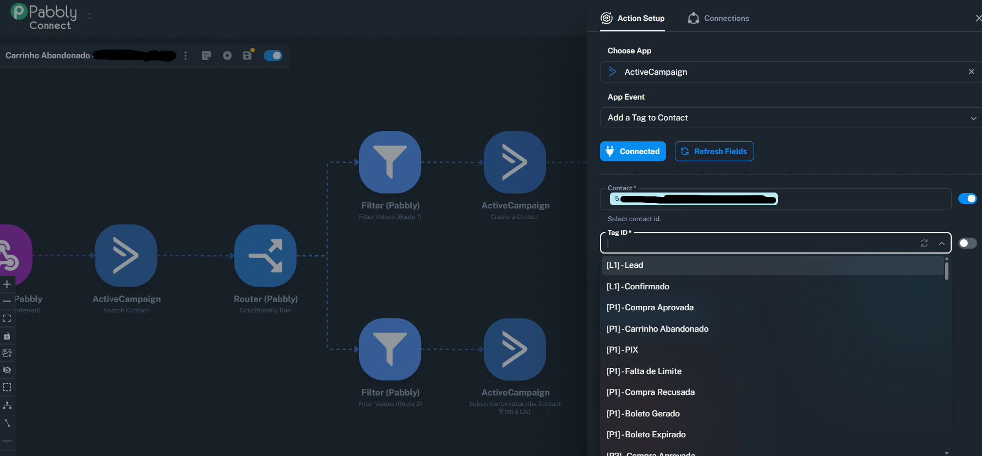The height and width of the screenshot is (456, 982).
Task: Select the [P1]-Carrinho Abandonado tag option
Action: click(773, 329)
